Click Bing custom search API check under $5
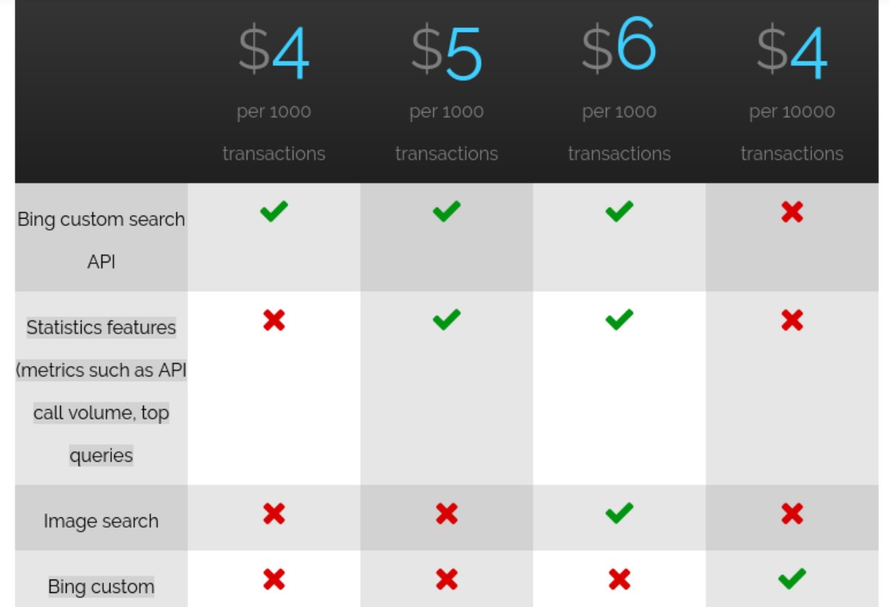The width and height of the screenshot is (889, 607). coord(446,212)
